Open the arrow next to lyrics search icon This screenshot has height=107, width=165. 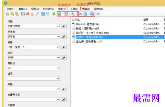tap(69, 14)
